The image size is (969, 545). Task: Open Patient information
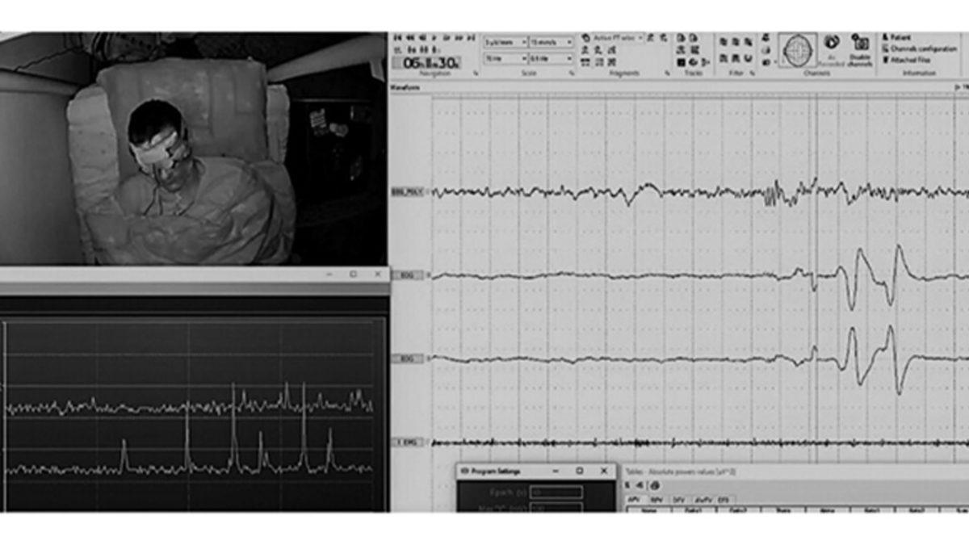[900, 37]
